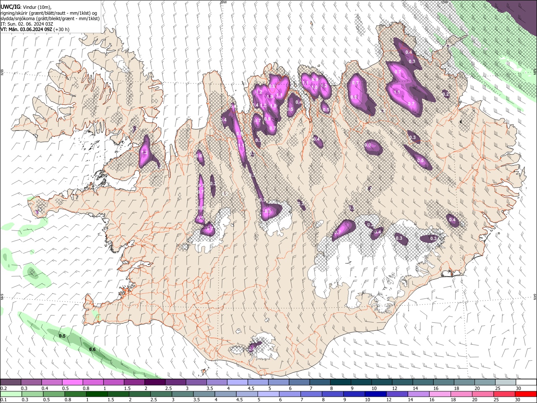Choose the deep blue rain swatch starting at 10

click(375, 394)
